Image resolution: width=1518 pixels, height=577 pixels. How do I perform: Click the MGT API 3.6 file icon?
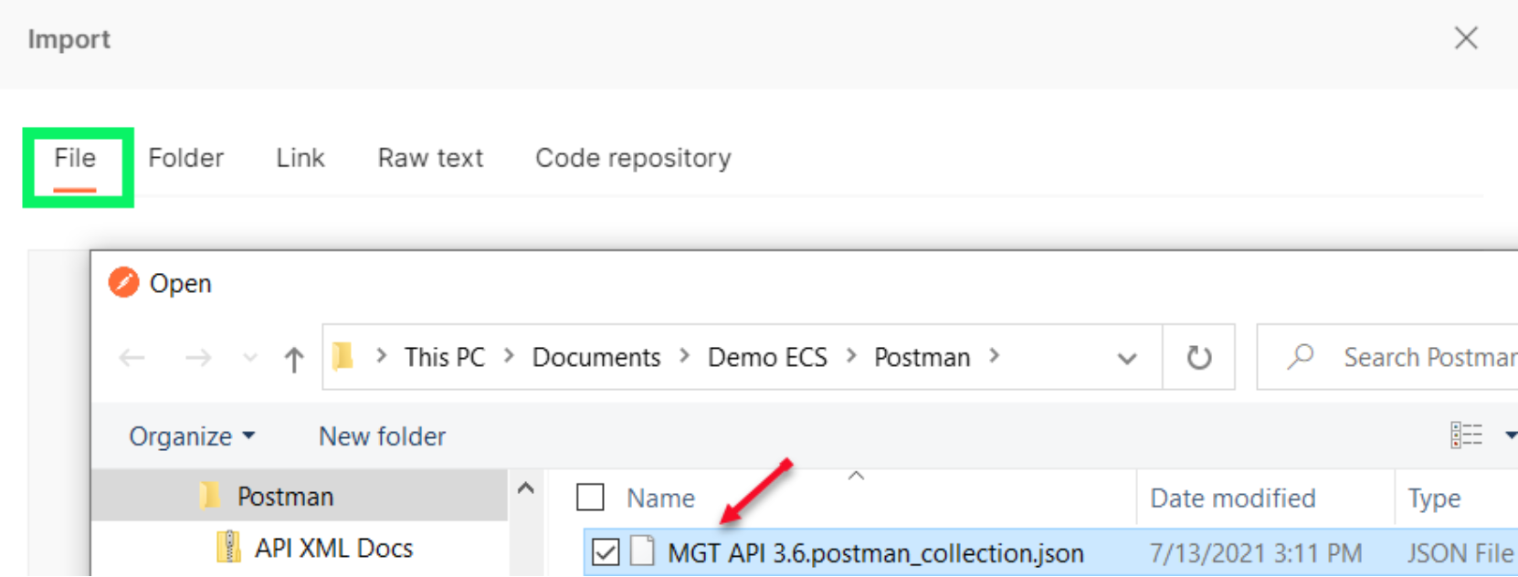pyautogui.click(x=643, y=551)
